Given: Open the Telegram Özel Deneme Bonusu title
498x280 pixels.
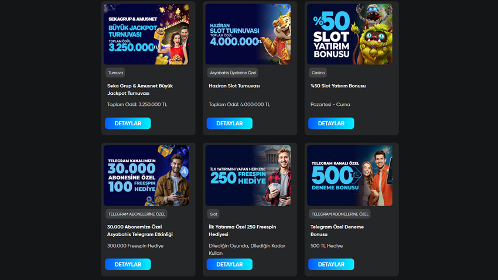Looking at the screenshot, I should (337, 230).
